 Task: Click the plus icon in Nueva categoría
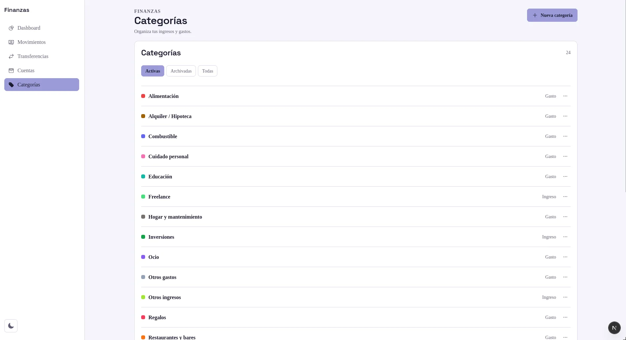(x=535, y=15)
